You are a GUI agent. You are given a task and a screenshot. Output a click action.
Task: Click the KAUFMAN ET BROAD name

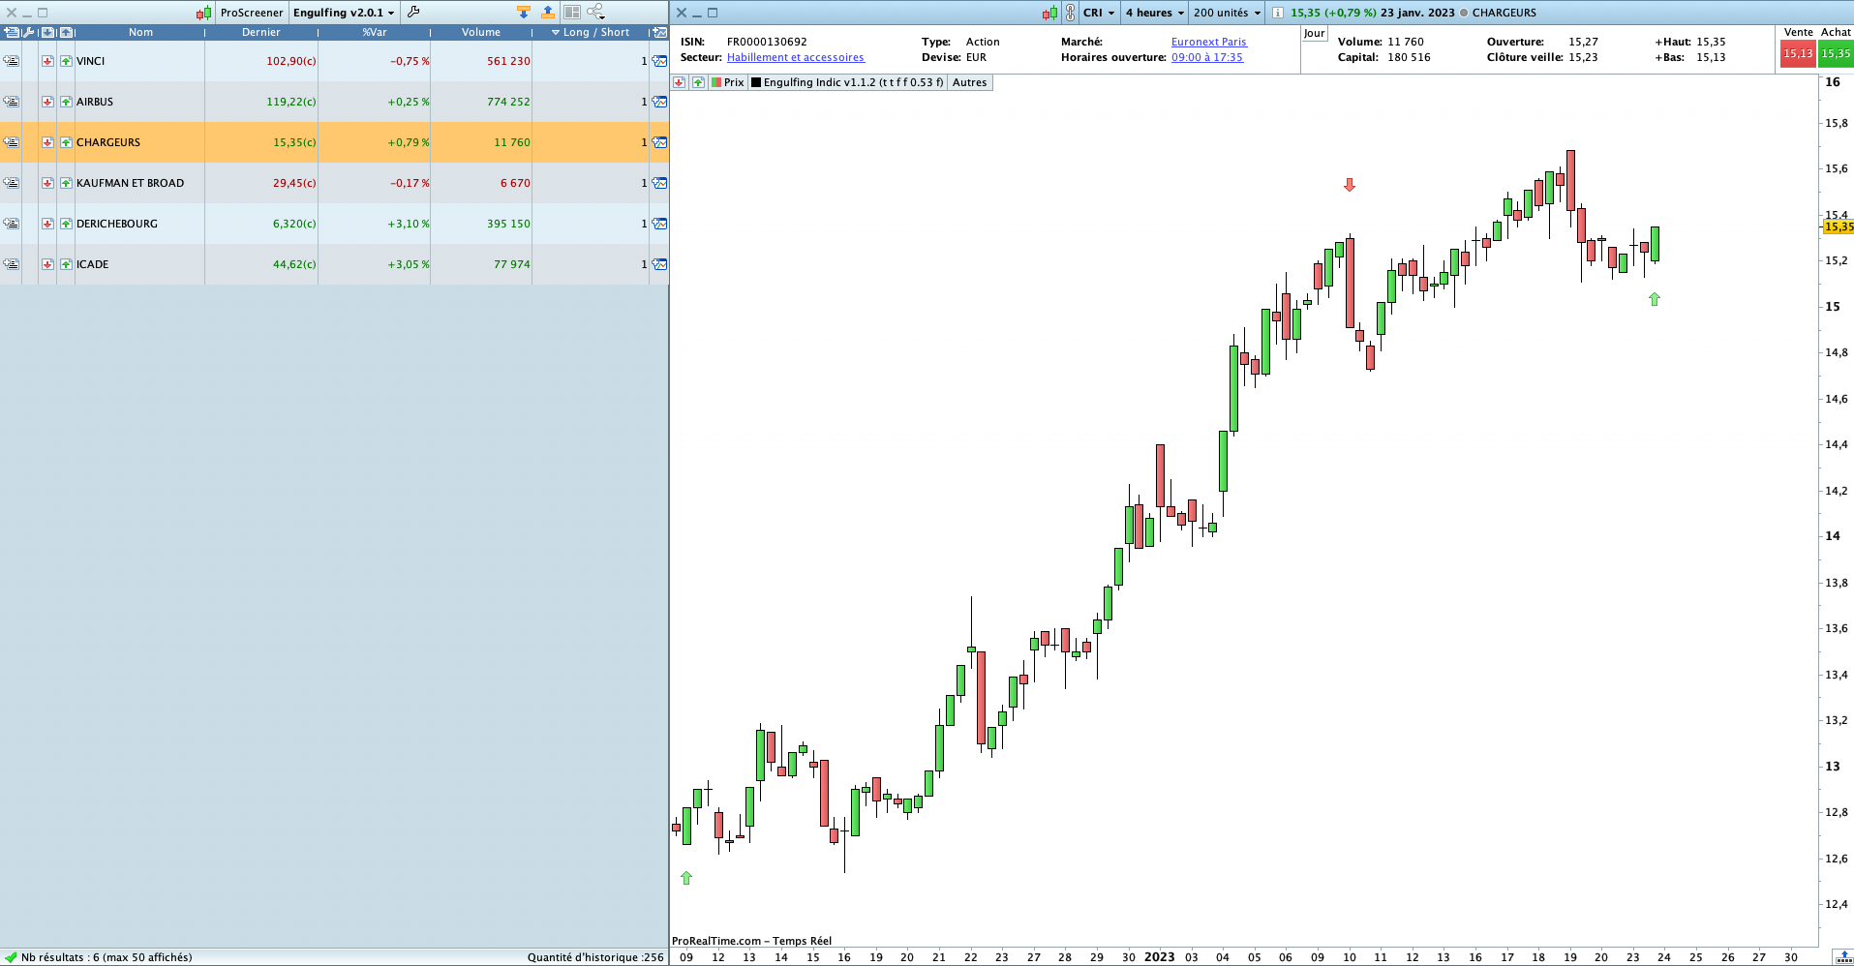(x=130, y=183)
